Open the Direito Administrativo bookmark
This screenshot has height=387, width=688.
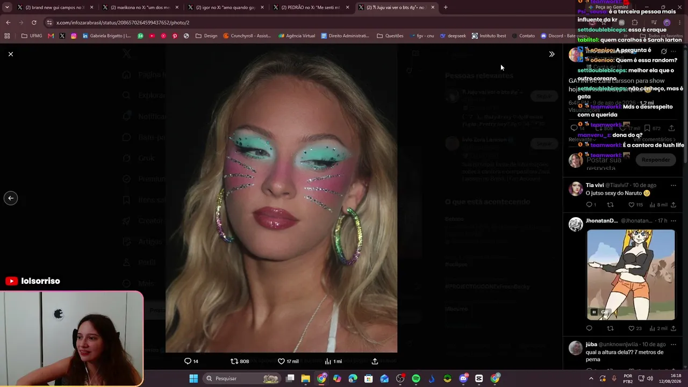point(345,36)
